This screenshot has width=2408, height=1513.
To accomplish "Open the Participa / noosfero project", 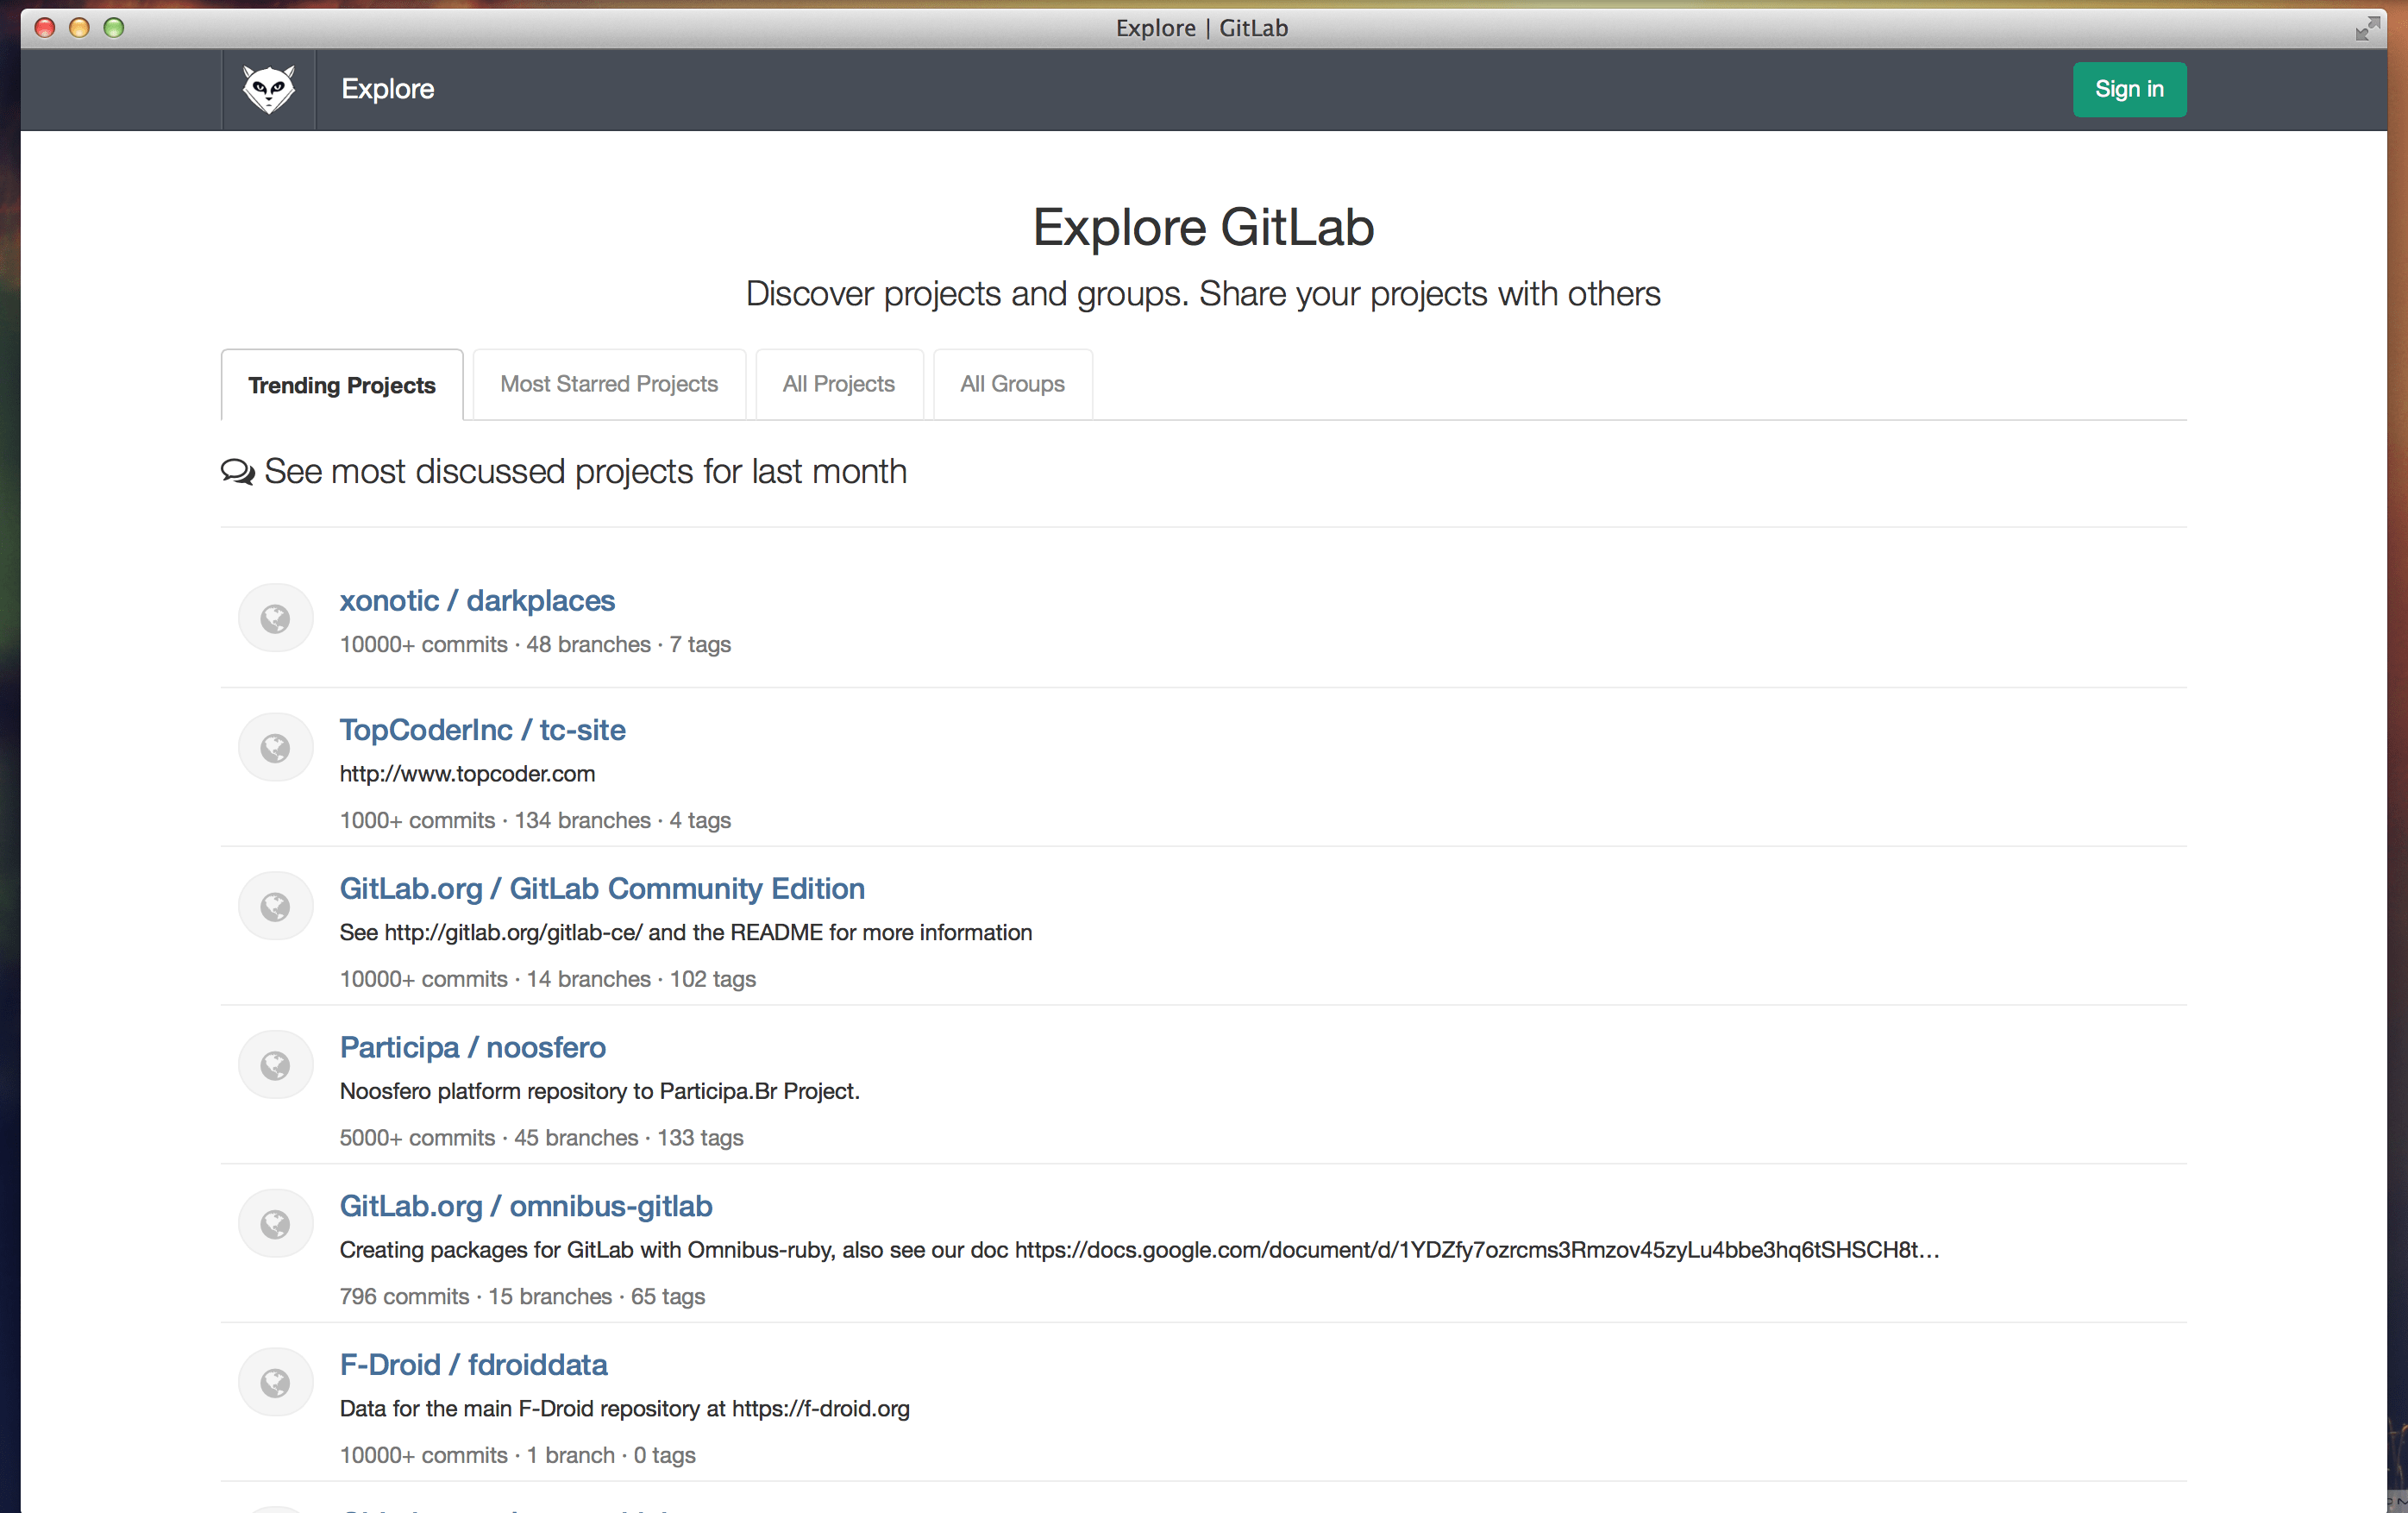I will (x=472, y=1047).
